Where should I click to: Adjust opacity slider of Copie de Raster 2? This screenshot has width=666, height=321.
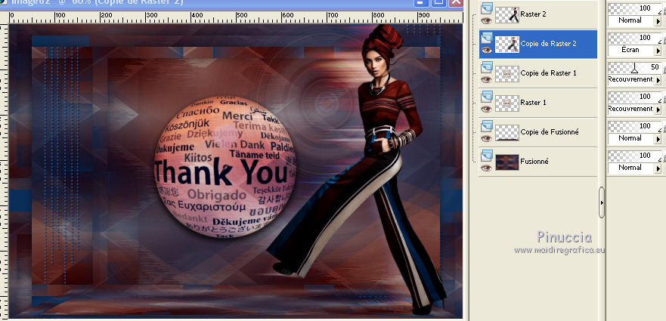click(x=635, y=39)
